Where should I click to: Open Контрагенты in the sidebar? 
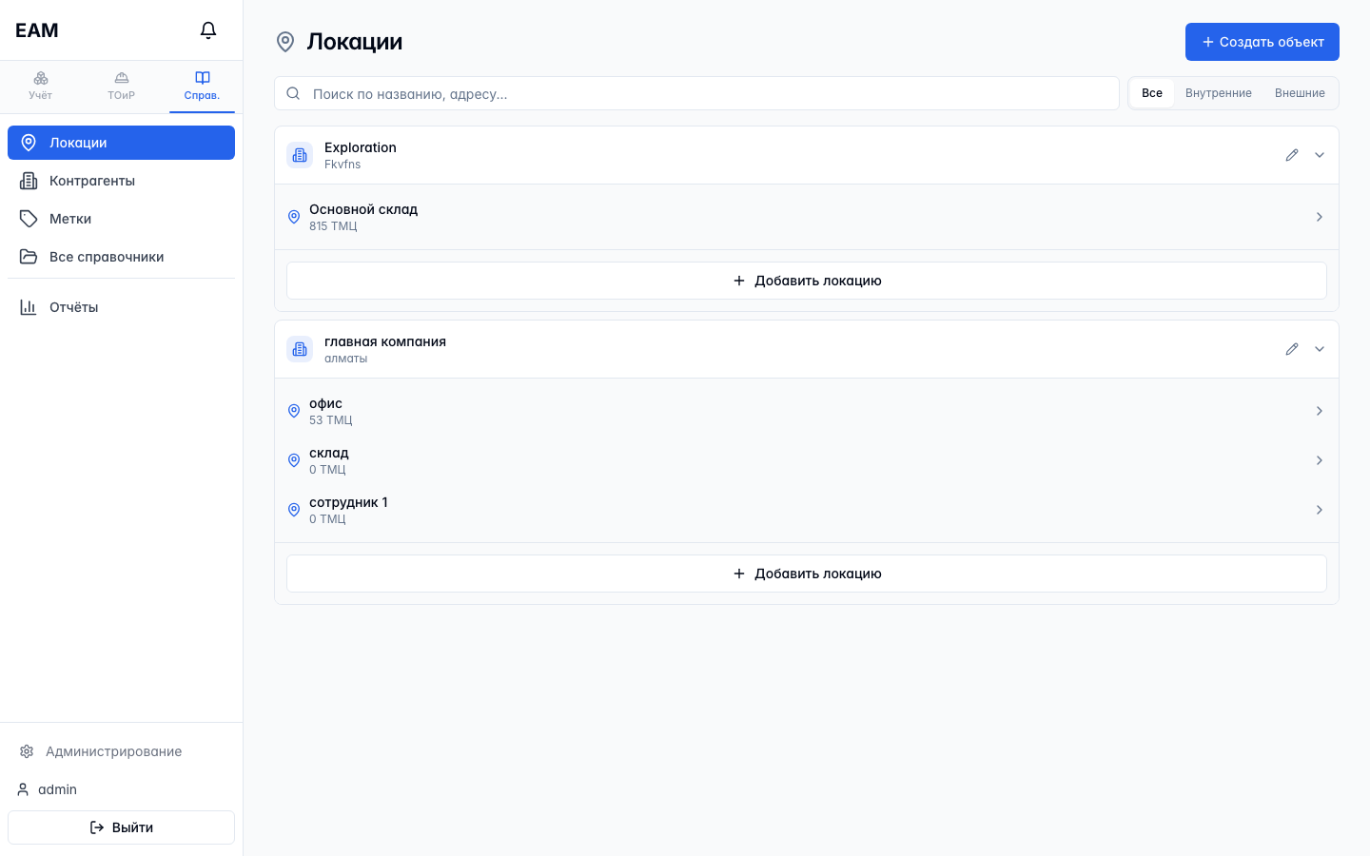121,181
